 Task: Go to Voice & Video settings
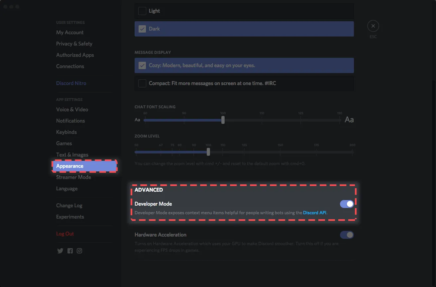pos(72,109)
